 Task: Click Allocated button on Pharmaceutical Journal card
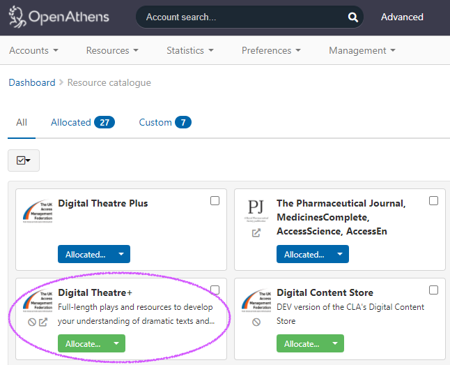[304, 254]
